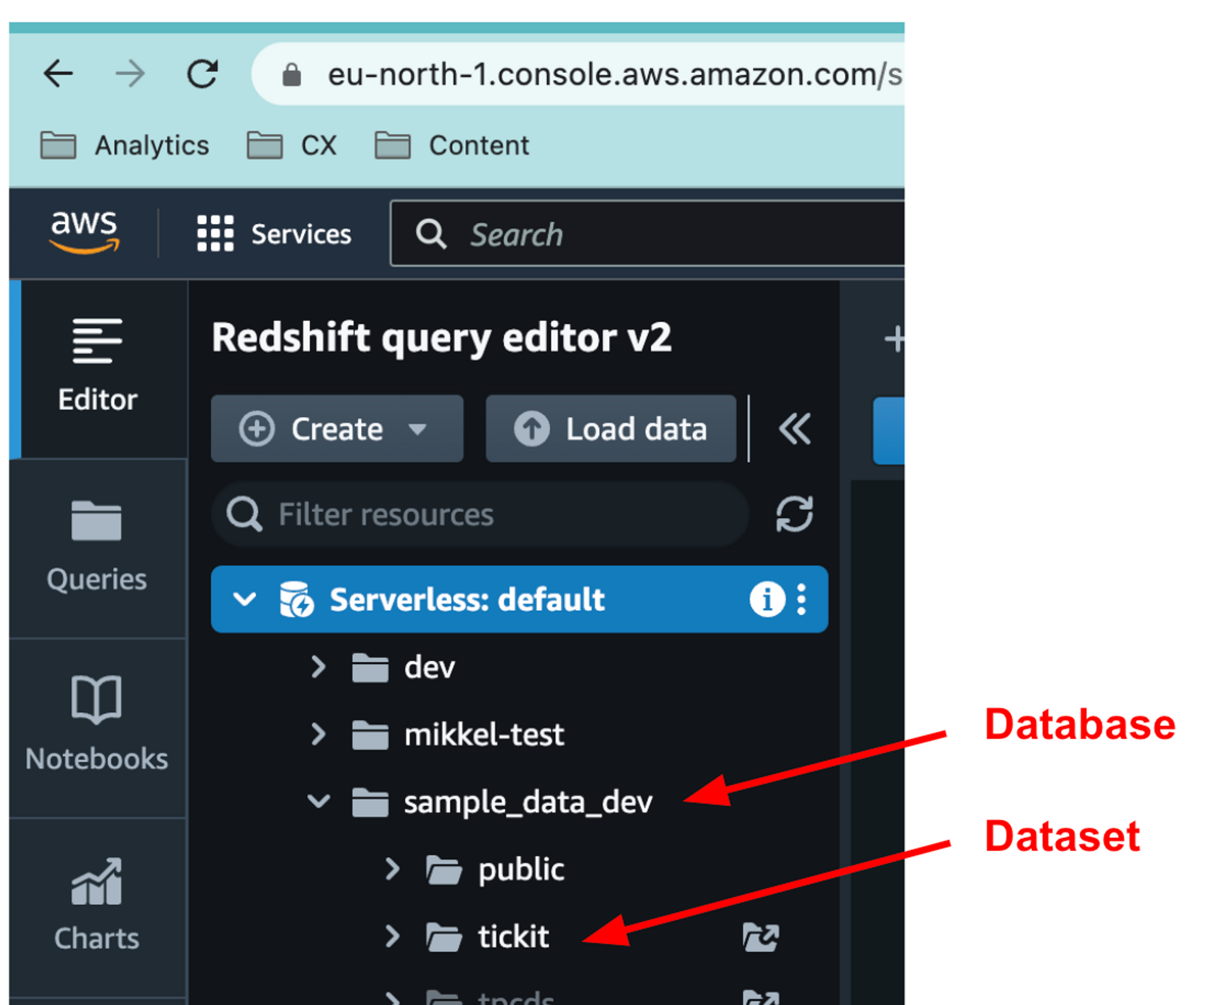Image resolution: width=1207 pixels, height=1005 pixels.
Task: Select the sample_data_dev folder
Action: [502, 802]
